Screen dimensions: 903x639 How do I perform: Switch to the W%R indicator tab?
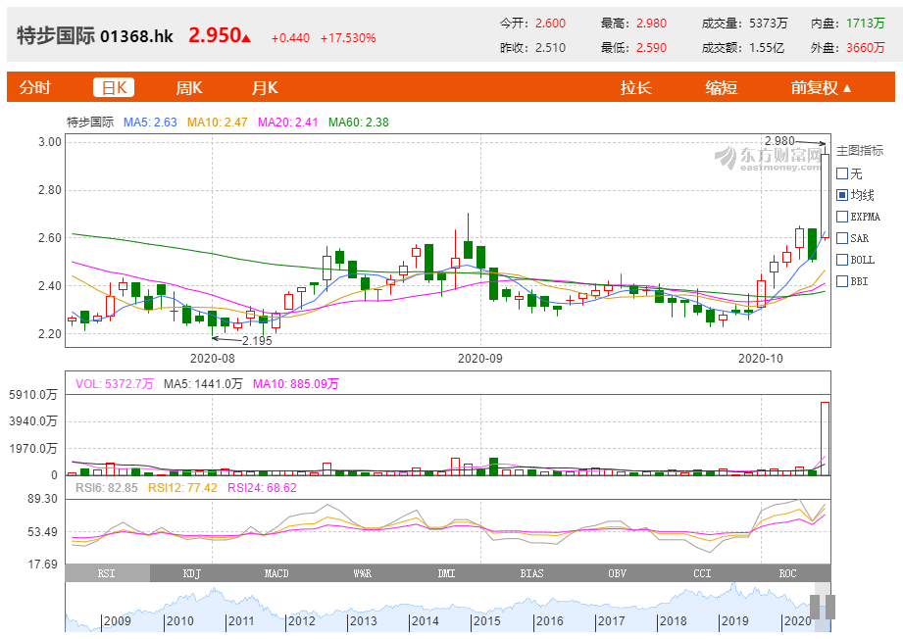[x=362, y=573]
